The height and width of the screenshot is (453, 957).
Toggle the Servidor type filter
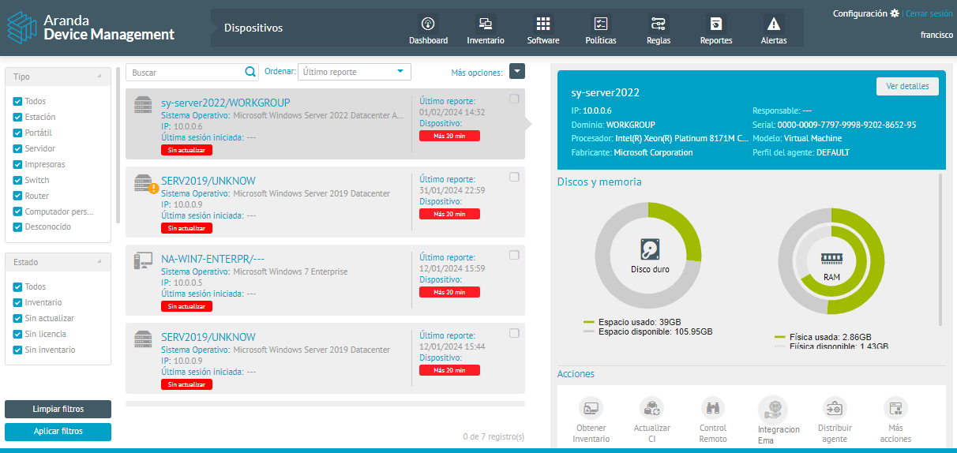click(17, 149)
